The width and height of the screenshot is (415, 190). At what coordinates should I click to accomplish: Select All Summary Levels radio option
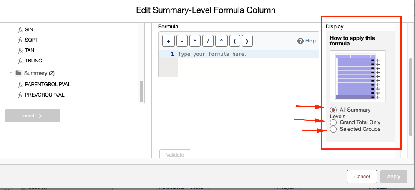[x=334, y=110]
